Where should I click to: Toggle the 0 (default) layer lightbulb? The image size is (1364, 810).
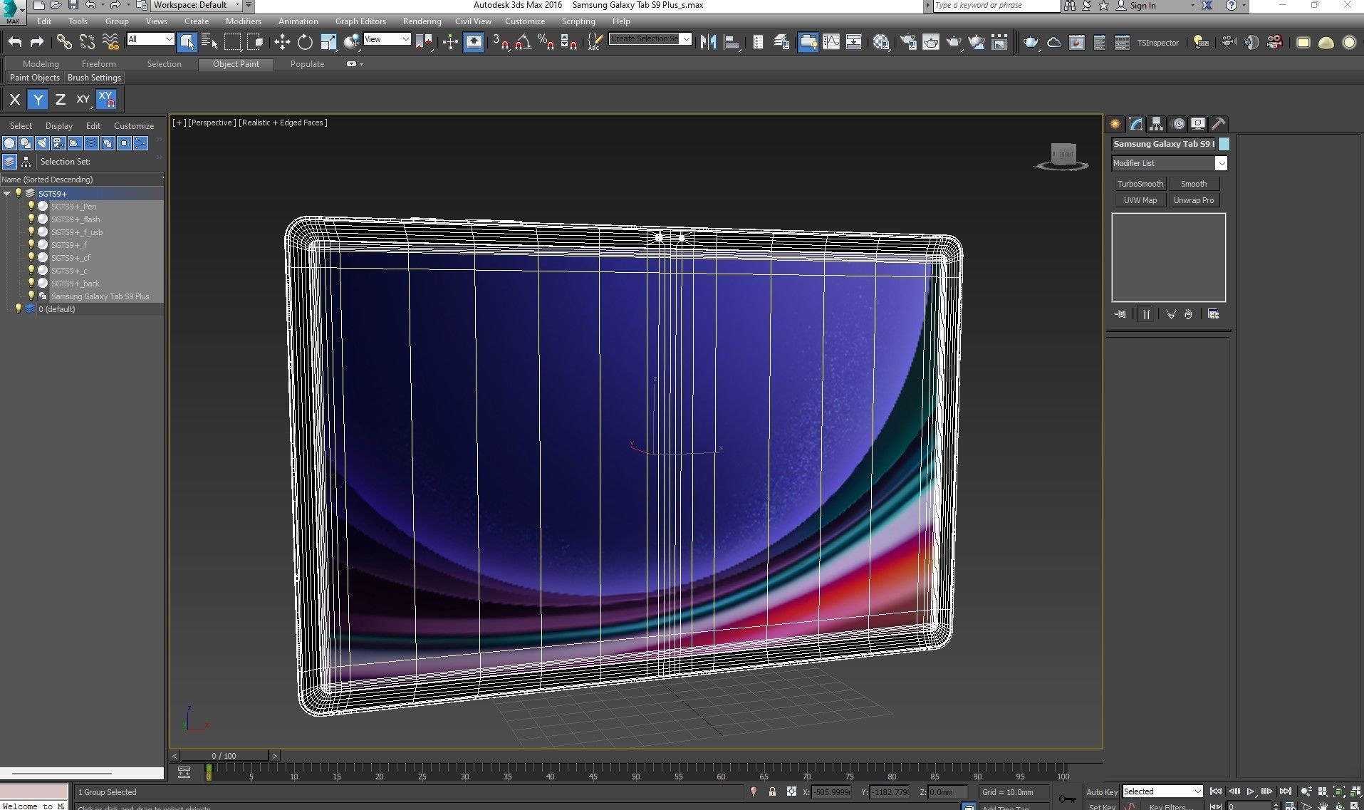click(x=19, y=308)
